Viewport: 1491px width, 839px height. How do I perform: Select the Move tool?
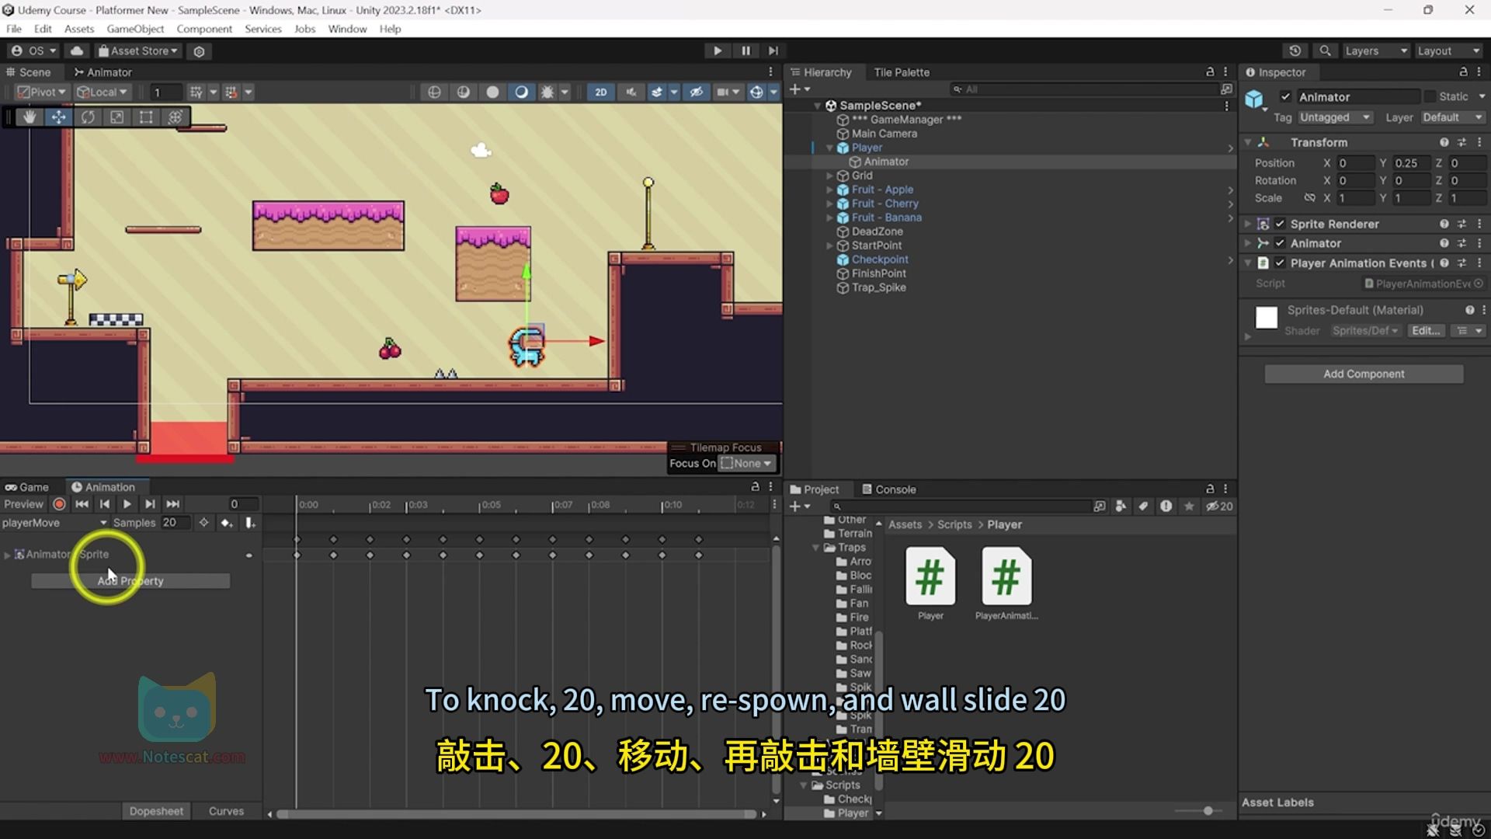pyautogui.click(x=58, y=117)
